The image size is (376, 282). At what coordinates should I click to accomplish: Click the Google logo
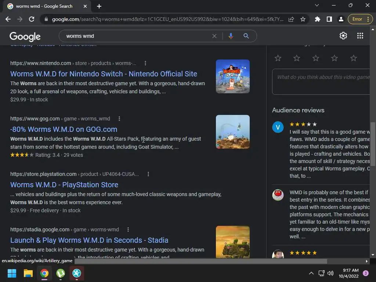pyautogui.click(x=25, y=36)
